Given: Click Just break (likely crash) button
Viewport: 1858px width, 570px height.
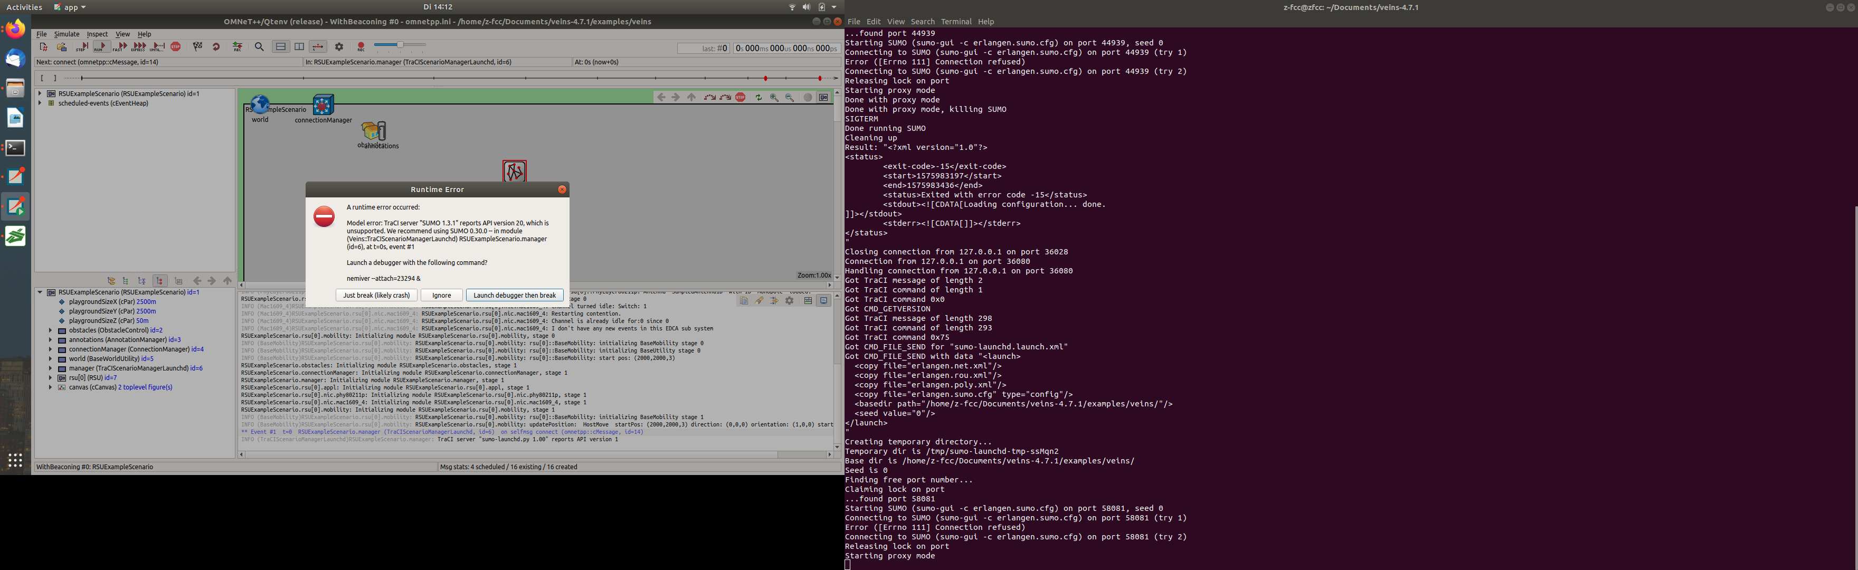Looking at the screenshot, I should tap(376, 295).
